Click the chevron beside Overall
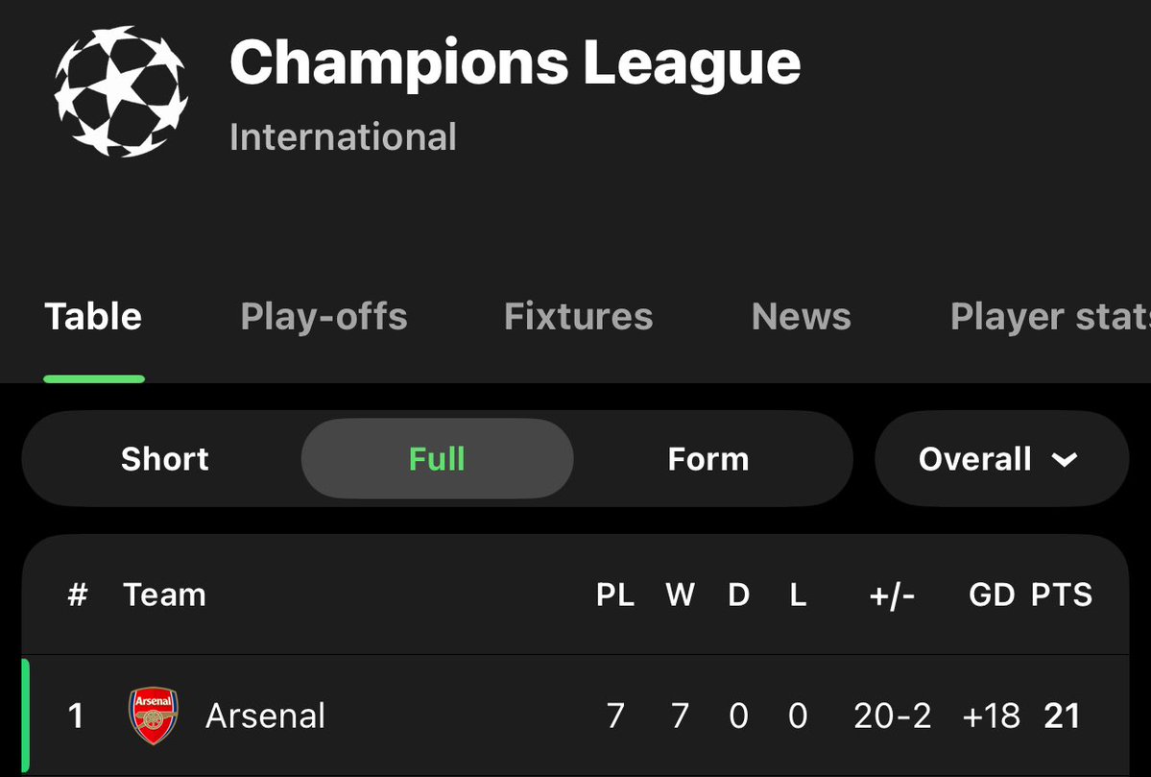The image size is (1151, 777). coord(1065,460)
